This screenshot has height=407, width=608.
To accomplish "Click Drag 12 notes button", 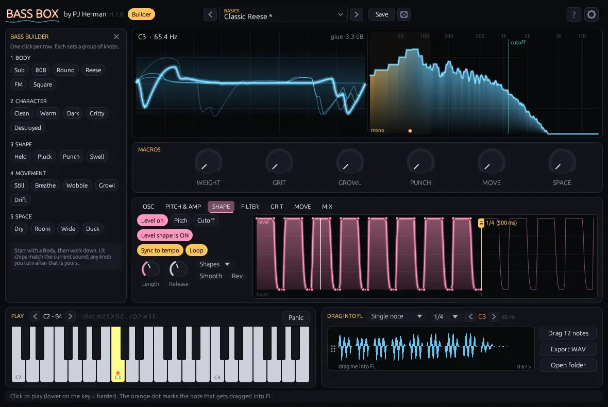I will click(568, 333).
